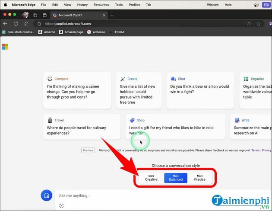This screenshot has height=211, width=272.
Task: Open the tab actions menu icon
Action: [44, 15]
